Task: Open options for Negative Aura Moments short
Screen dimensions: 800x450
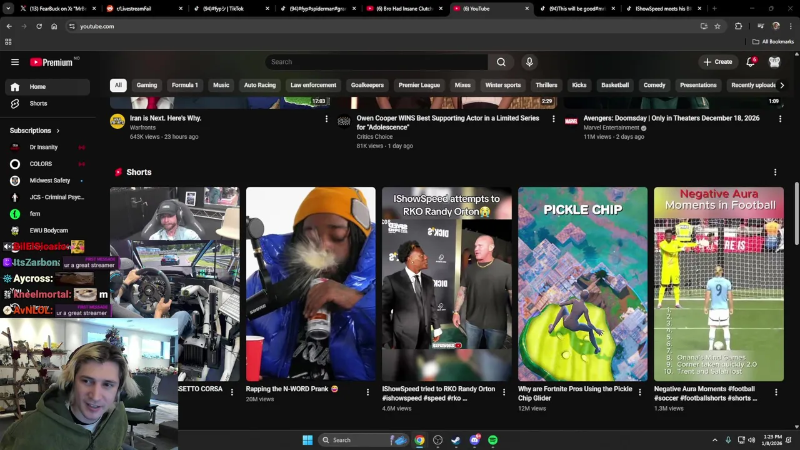Action: pyautogui.click(x=776, y=392)
